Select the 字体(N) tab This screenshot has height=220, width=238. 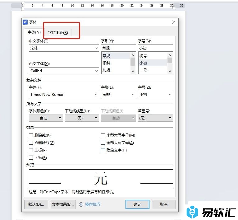[34, 32]
